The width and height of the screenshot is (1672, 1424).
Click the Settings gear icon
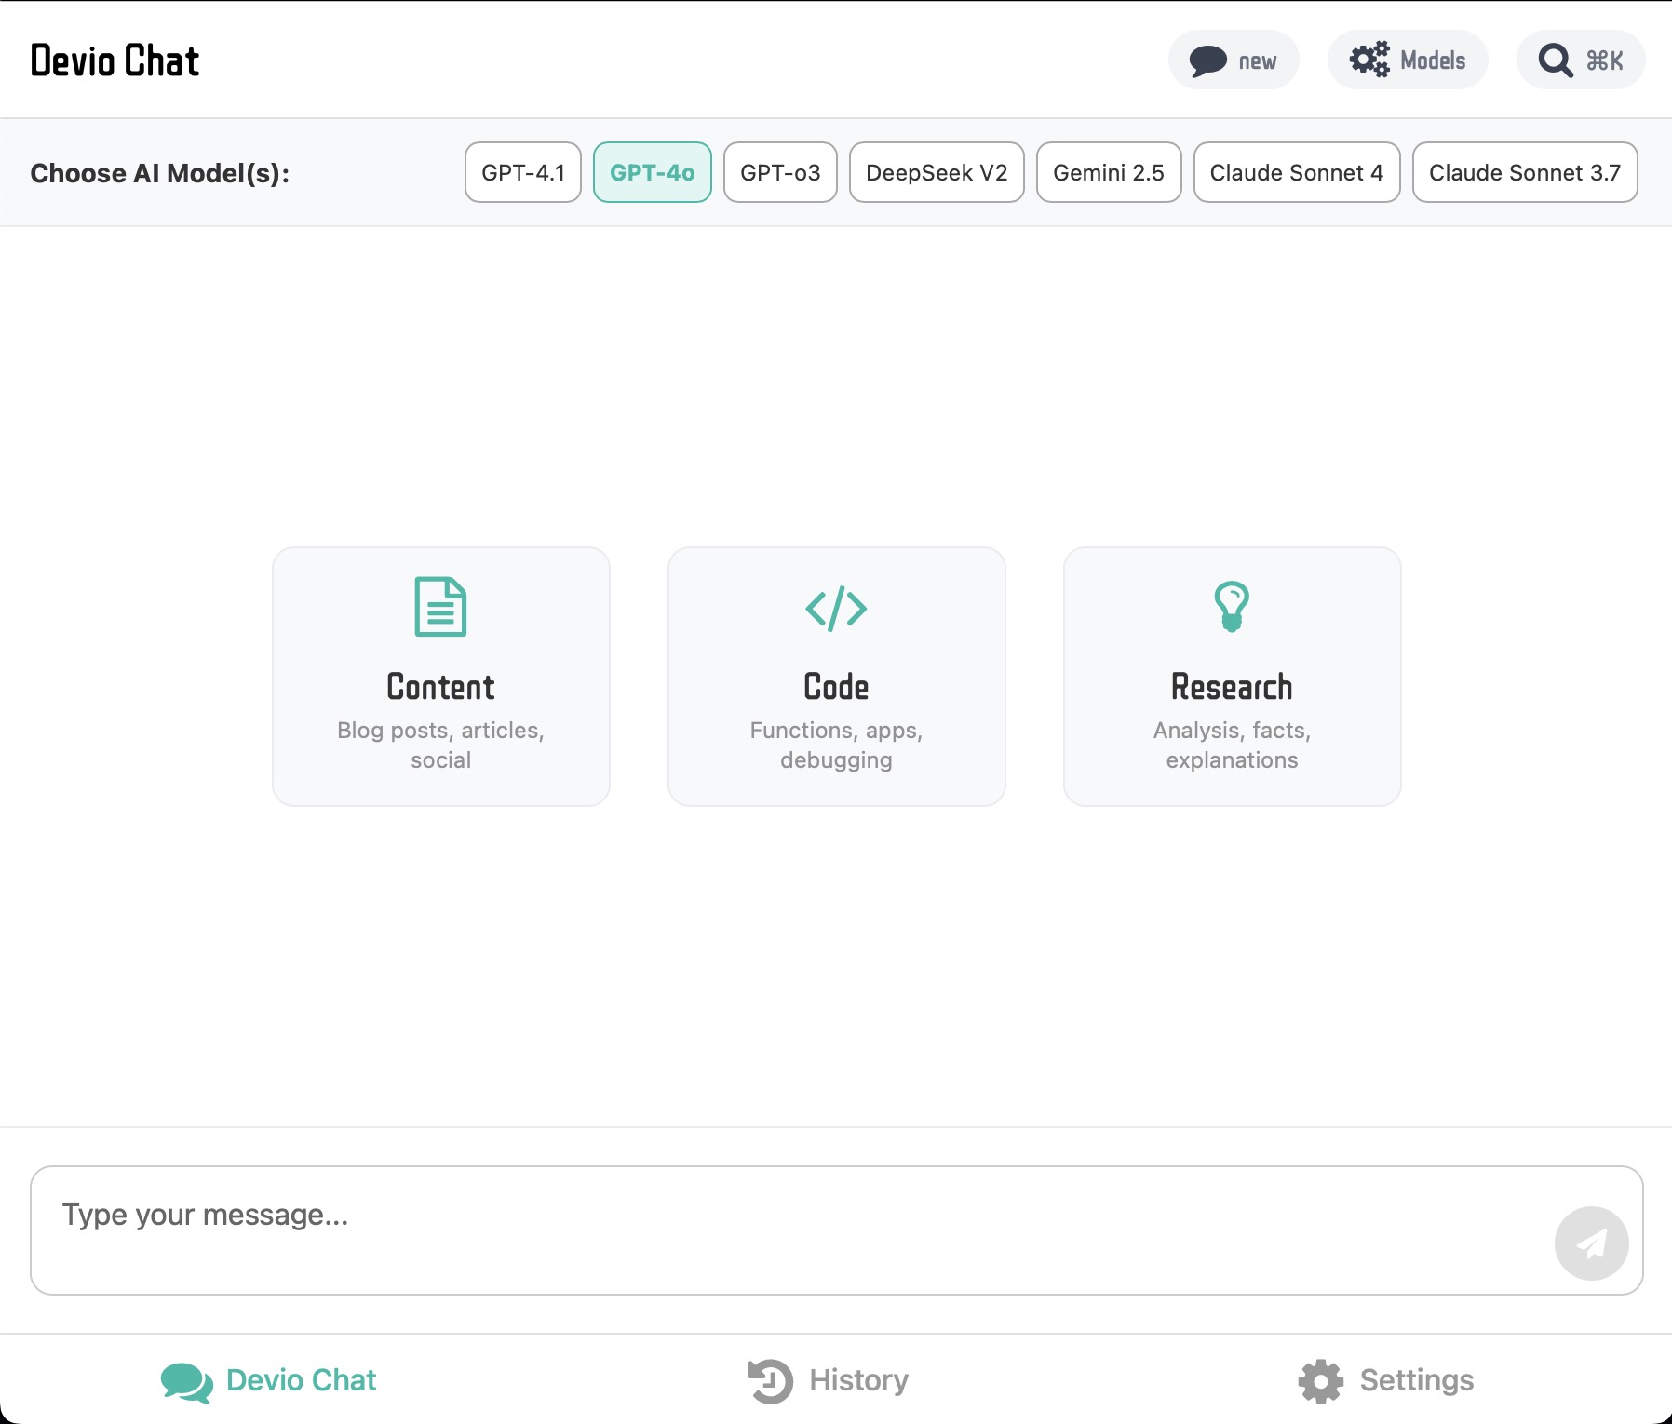pos(1320,1380)
